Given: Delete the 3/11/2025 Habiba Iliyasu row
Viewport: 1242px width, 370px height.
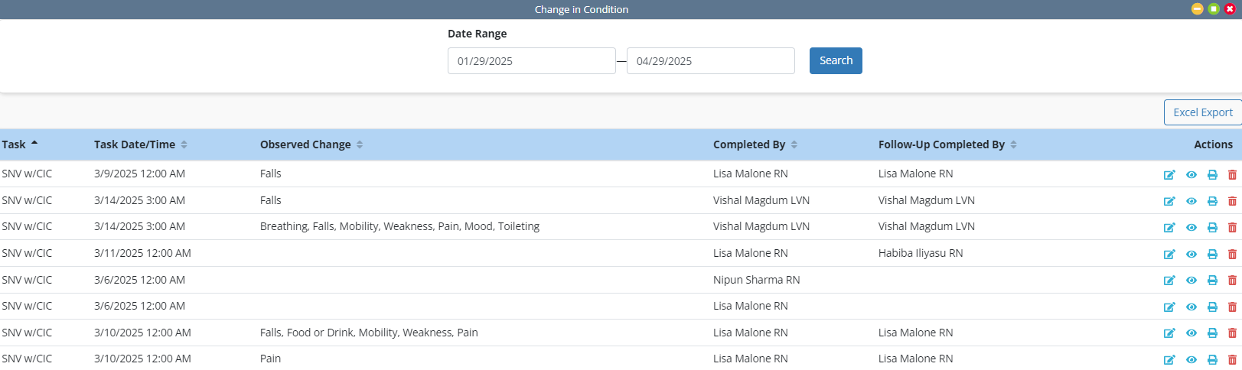Looking at the screenshot, I should point(1232,255).
